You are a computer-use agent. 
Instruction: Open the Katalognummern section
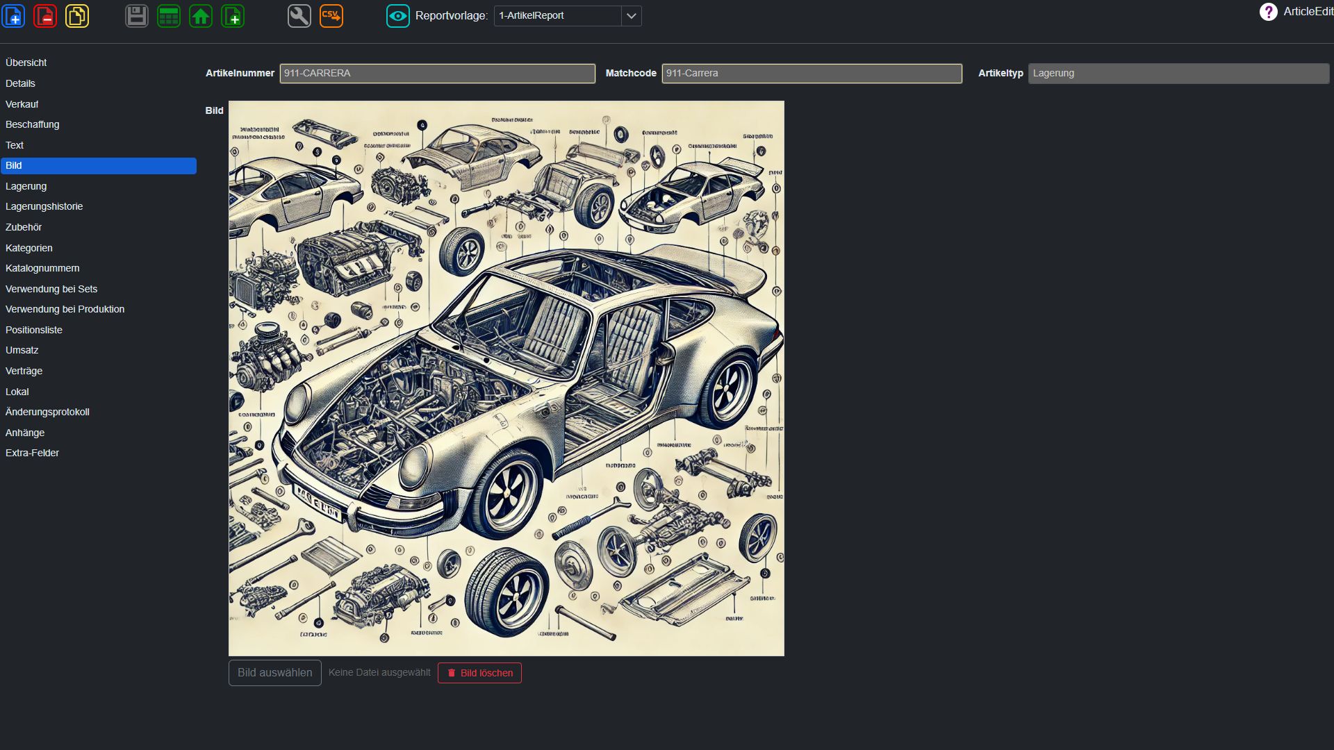click(x=99, y=268)
